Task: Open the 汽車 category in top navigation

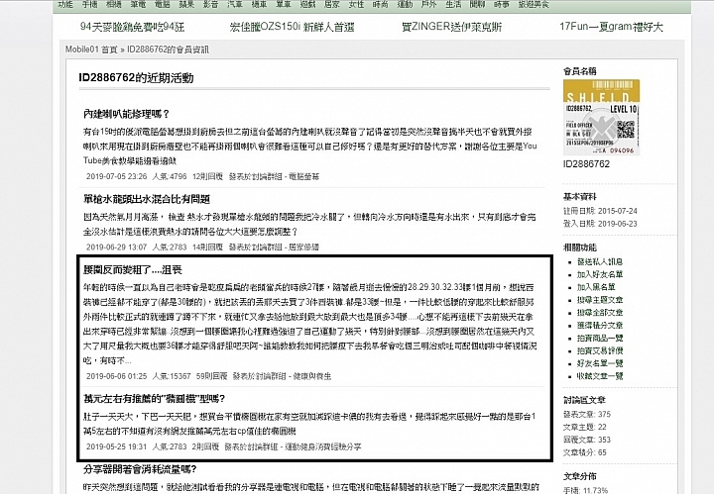Action: 234,4
